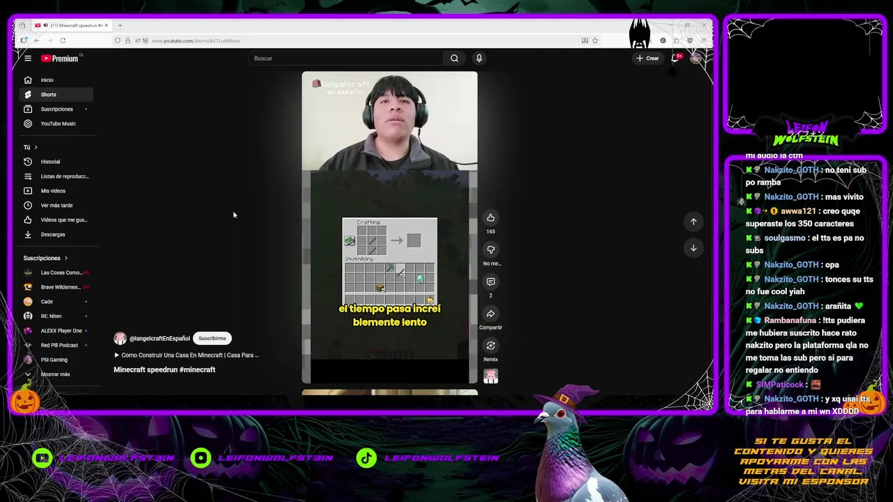
Task: Click browser forward arrow
Action: 49,40
